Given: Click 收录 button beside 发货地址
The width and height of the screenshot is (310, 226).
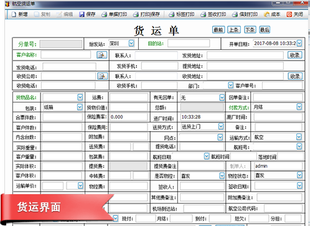Looking at the screenshot, I should [294, 55].
